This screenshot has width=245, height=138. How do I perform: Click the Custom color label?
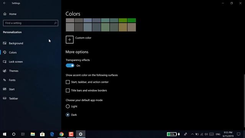pyautogui.click(x=83, y=38)
